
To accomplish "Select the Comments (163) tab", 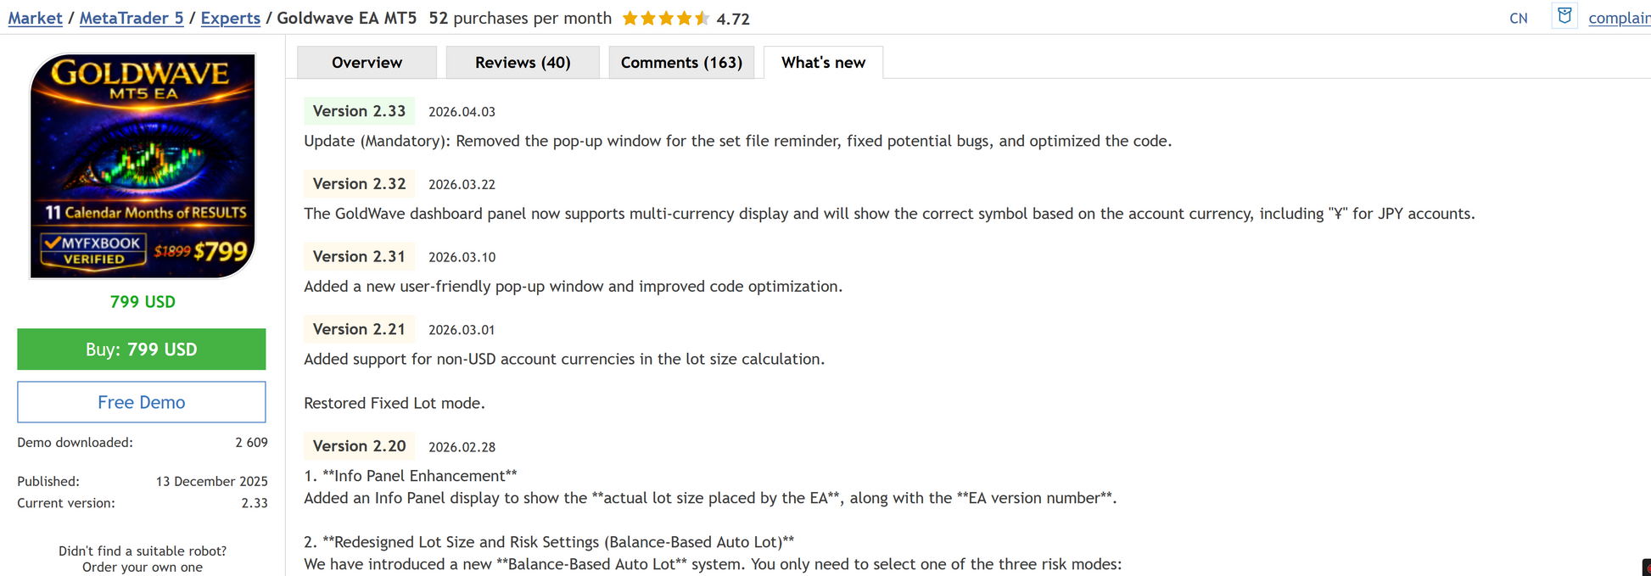I will [681, 63].
